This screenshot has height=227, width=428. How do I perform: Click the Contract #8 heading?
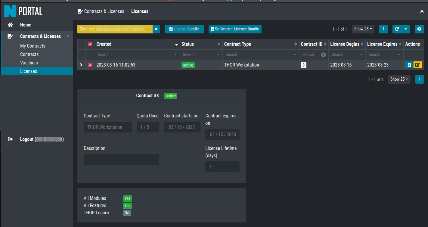(x=147, y=95)
